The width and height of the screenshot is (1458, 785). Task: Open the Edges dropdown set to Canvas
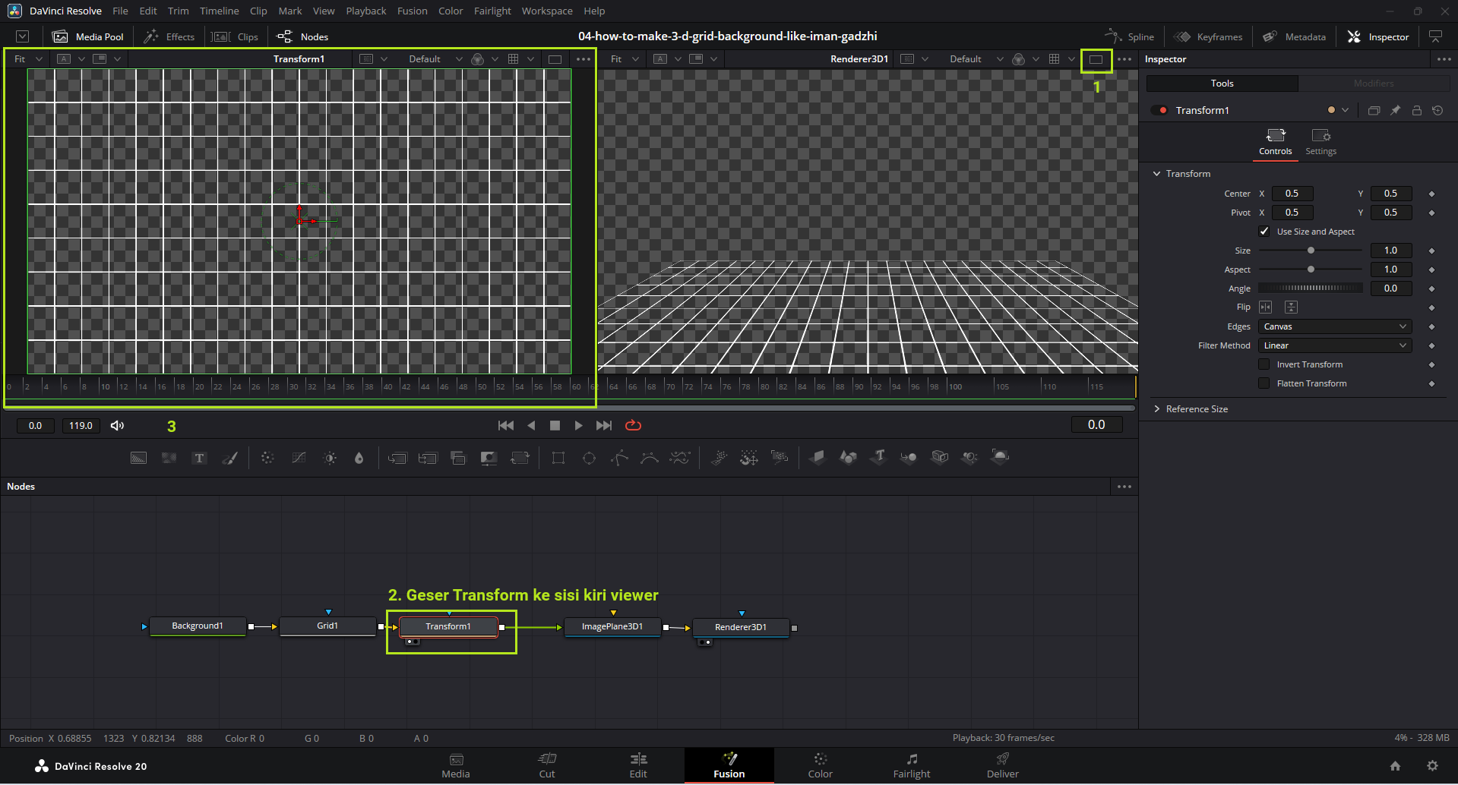1334,326
